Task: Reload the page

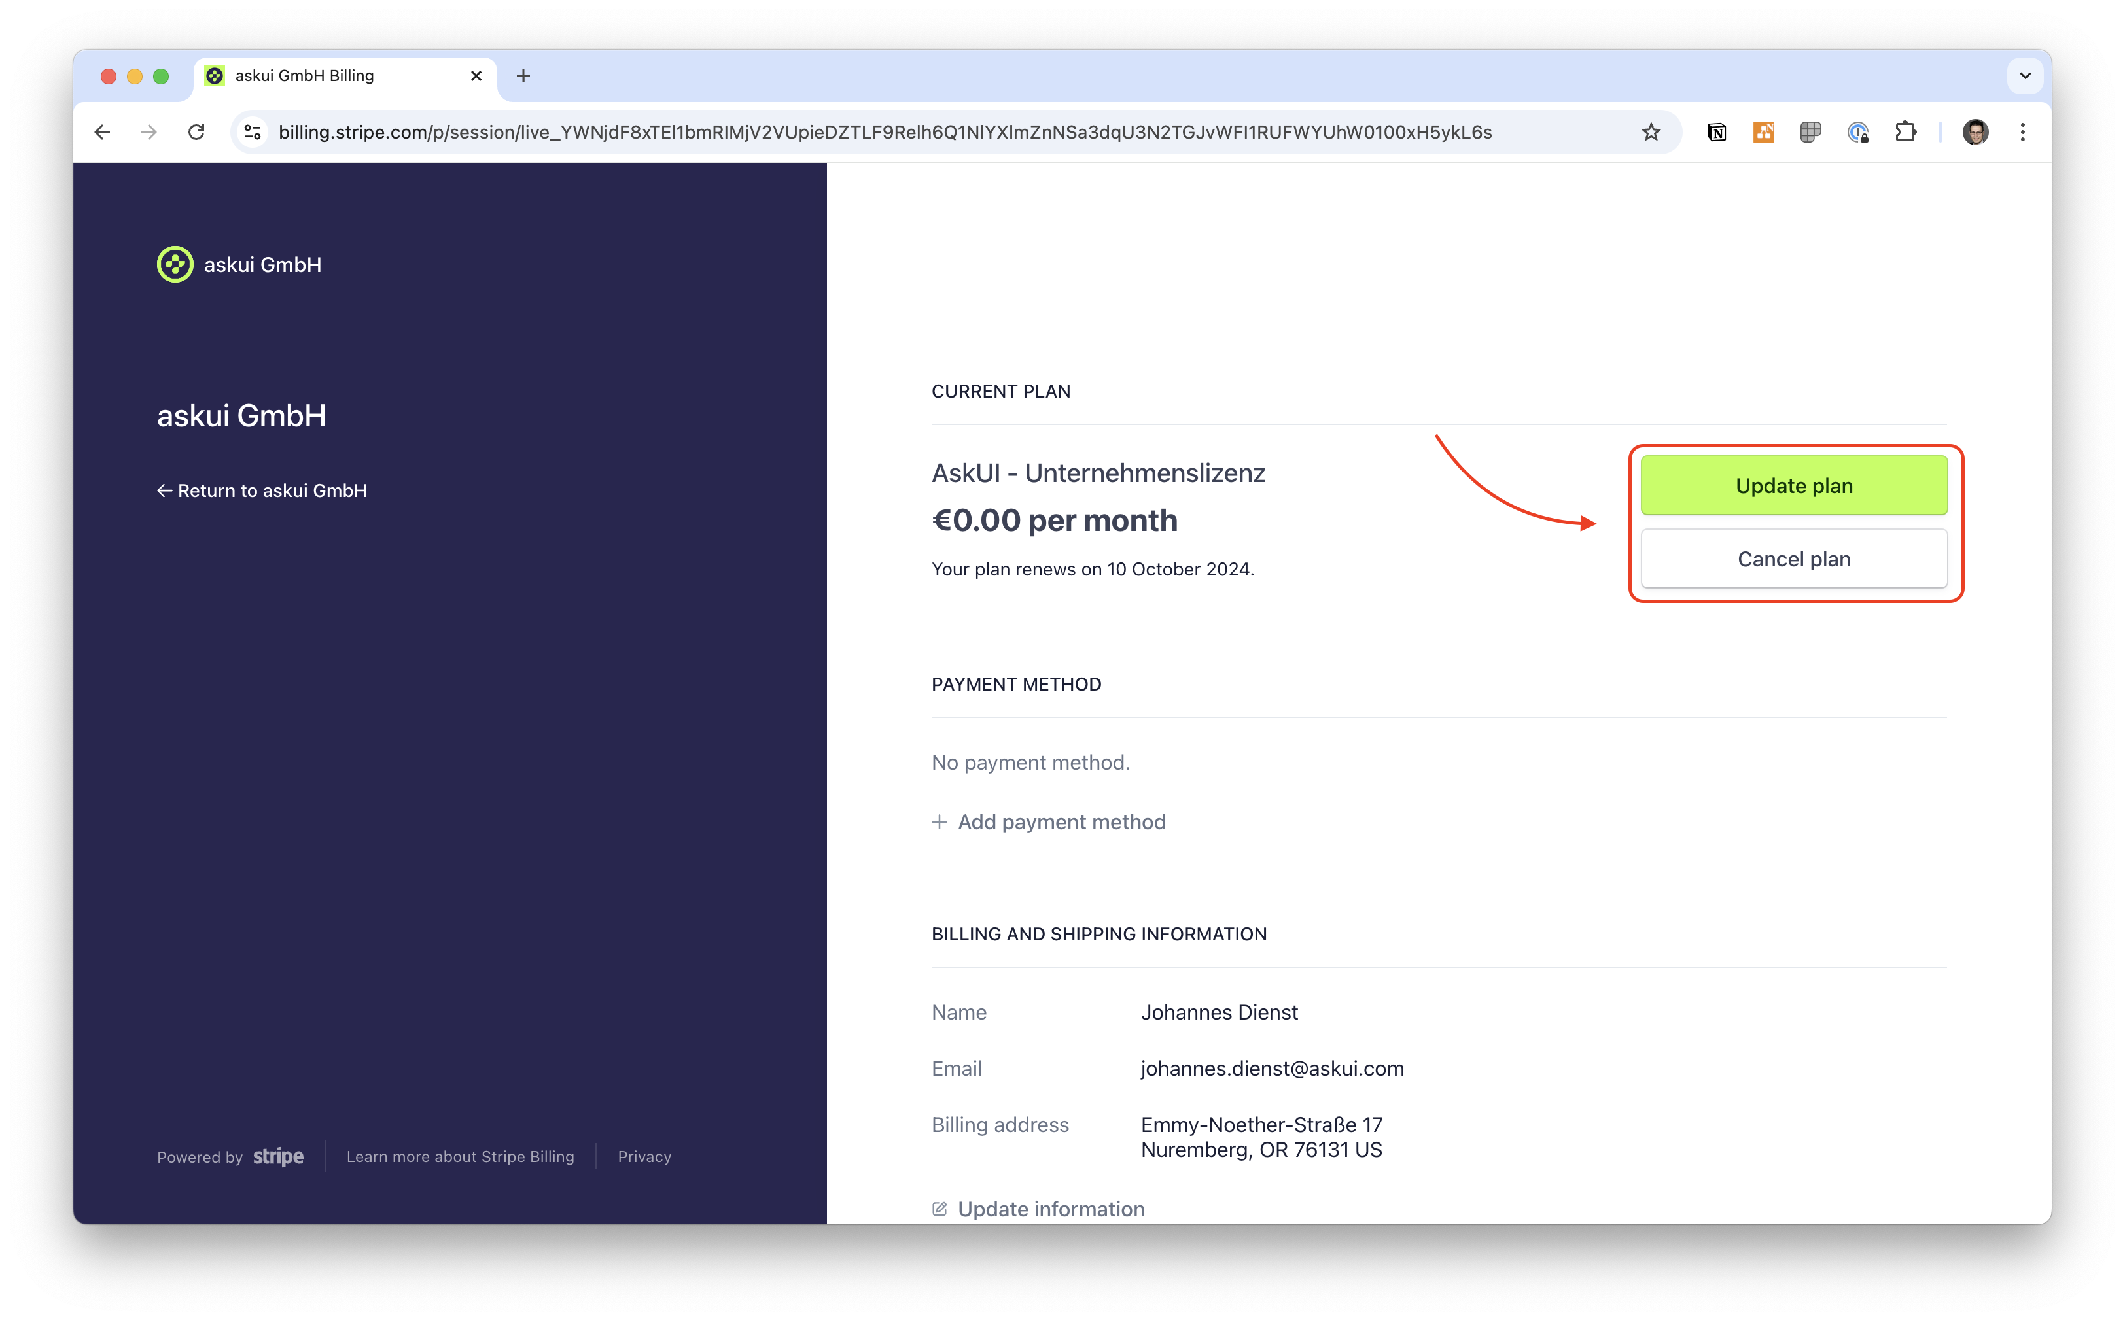Action: [x=197, y=132]
